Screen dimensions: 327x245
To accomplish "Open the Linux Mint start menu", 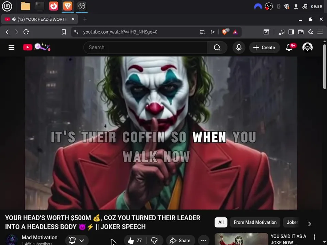I will coord(7,6).
